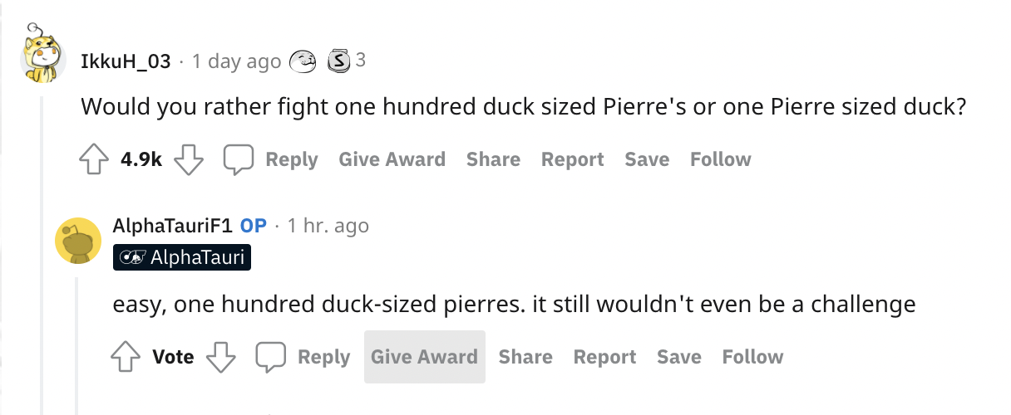Upvote IkkuH_03's duck question comment
Screen dimensions: 1011x415
95,159
